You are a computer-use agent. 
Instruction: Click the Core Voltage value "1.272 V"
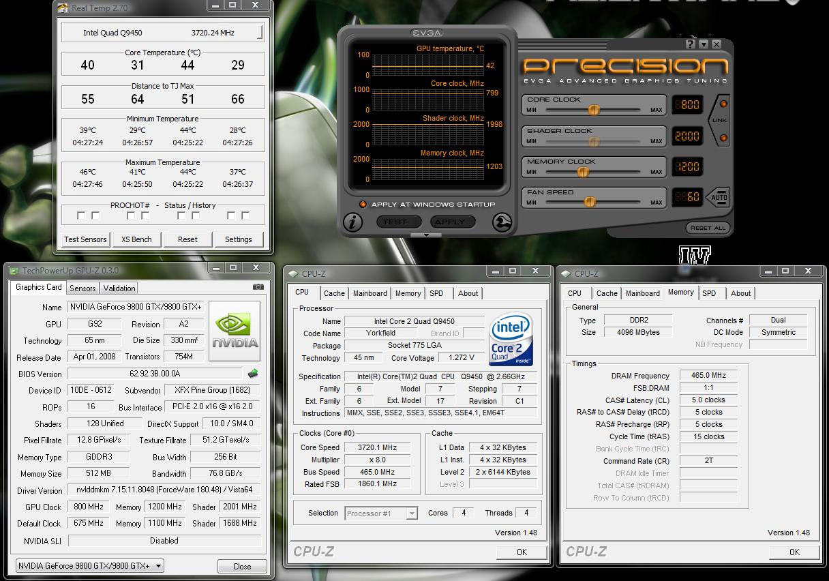click(x=462, y=357)
